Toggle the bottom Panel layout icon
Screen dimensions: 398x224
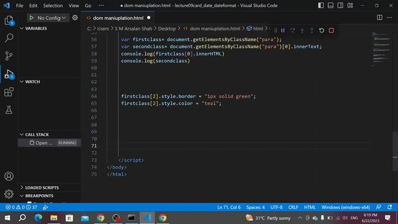tap(330, 6)
